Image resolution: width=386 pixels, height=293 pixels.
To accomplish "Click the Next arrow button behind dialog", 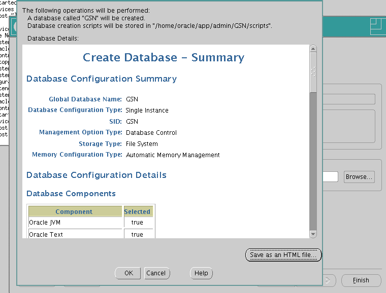I will point(329,280).
